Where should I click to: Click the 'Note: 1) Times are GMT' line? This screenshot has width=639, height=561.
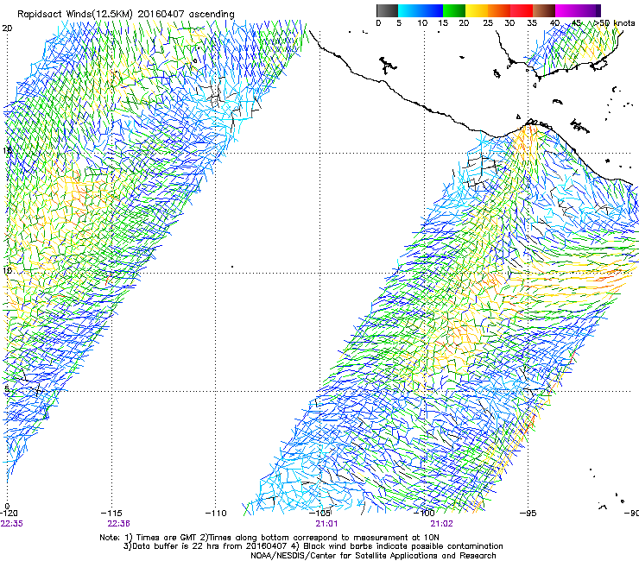[x=269, y=538]
